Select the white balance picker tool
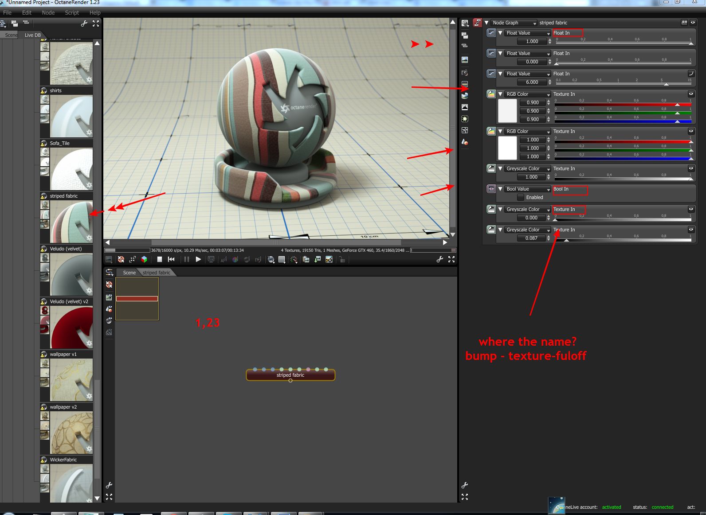This screenshot has height=515, width=706. point(235,260)
